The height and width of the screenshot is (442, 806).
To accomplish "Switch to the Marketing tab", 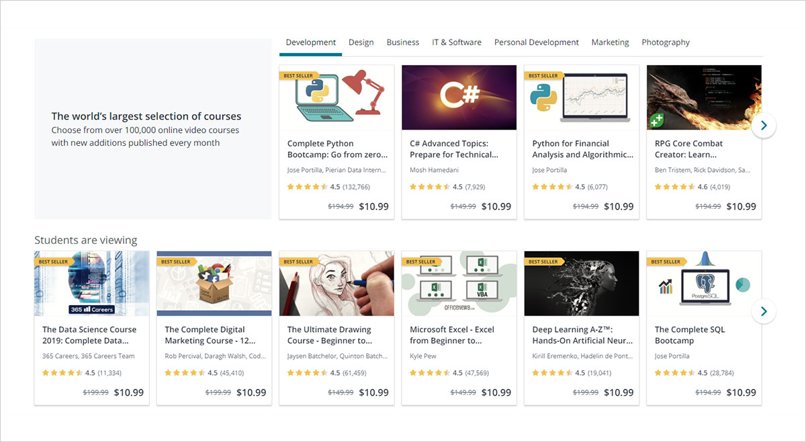I will tap(610, 42).
